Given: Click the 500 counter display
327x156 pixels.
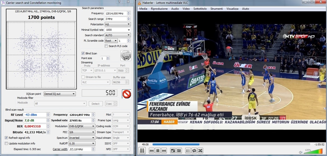Looking at the screenshot, I should point(99,93).
